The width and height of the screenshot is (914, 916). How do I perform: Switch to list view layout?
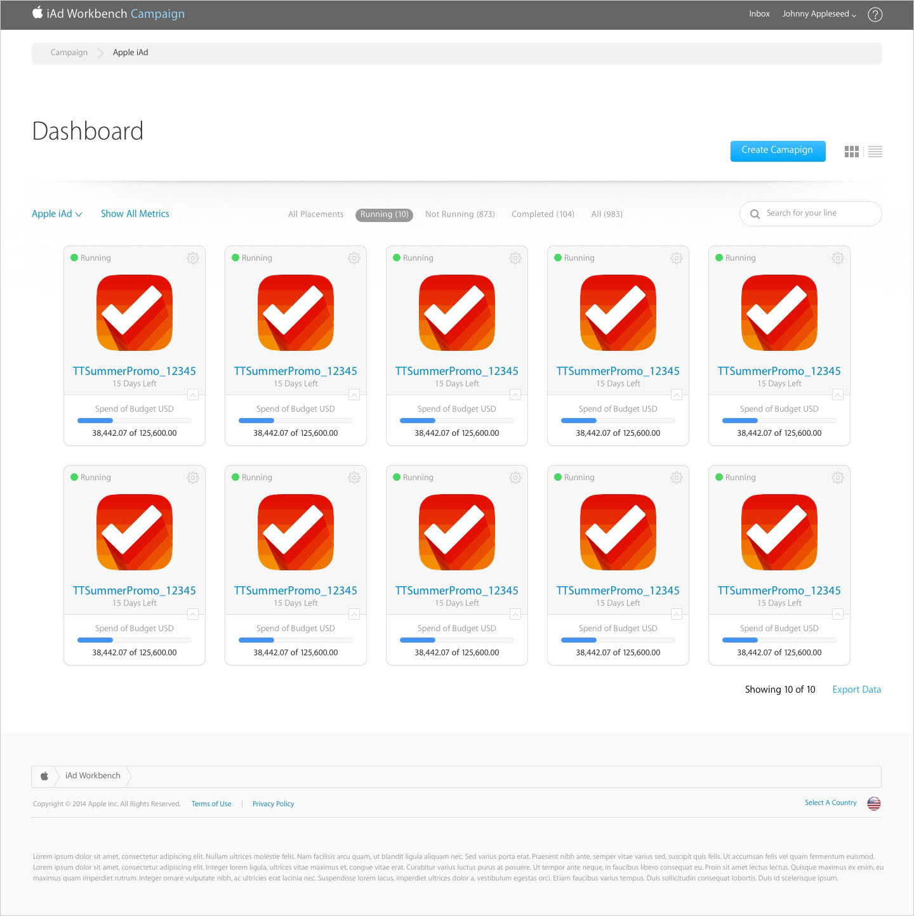click(x=875, y=152)
